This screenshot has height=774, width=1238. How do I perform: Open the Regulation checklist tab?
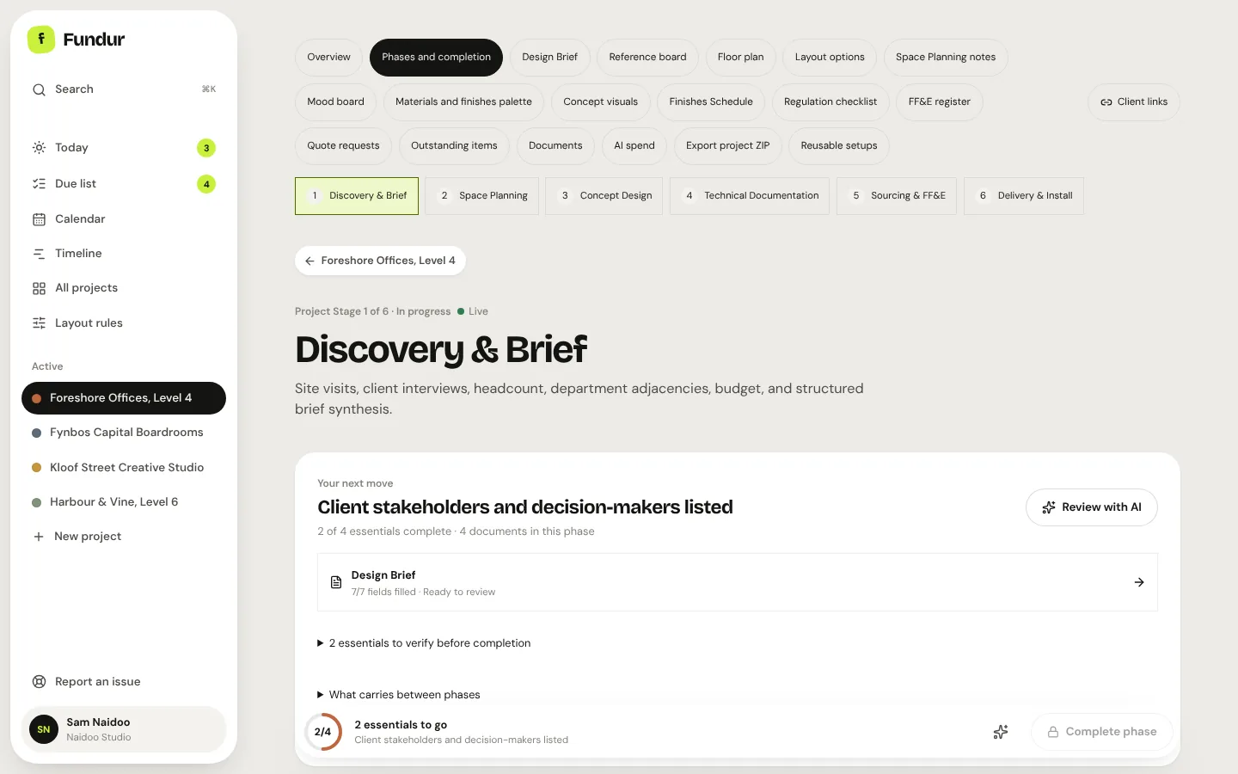[x=830, y=102]
